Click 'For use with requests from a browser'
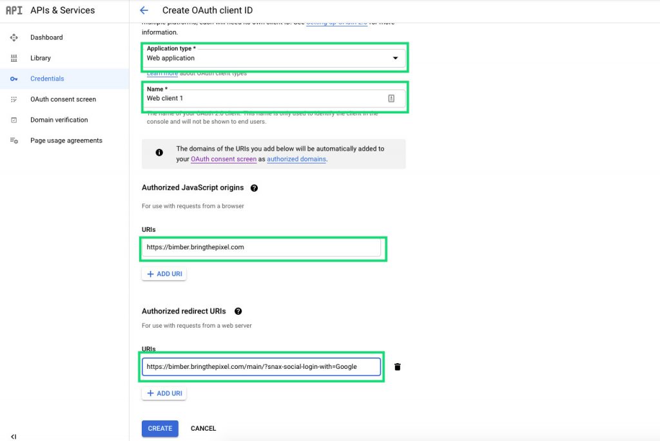 point(193,206)
